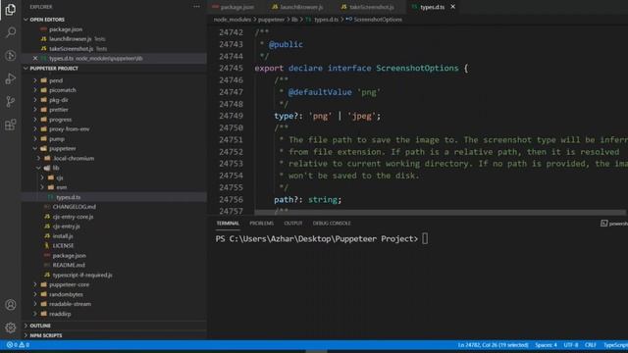
Task: Change encoding via UTF-8 status item
Action: click(x=571, y=345)
